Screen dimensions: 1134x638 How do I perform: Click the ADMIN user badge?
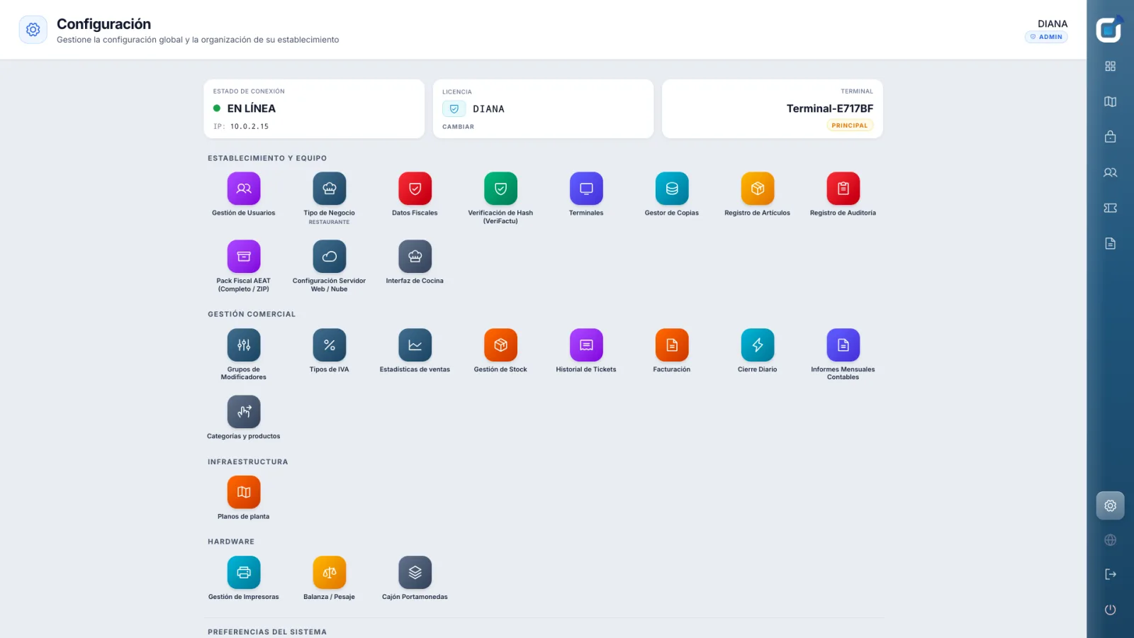tap(1046, 37)
